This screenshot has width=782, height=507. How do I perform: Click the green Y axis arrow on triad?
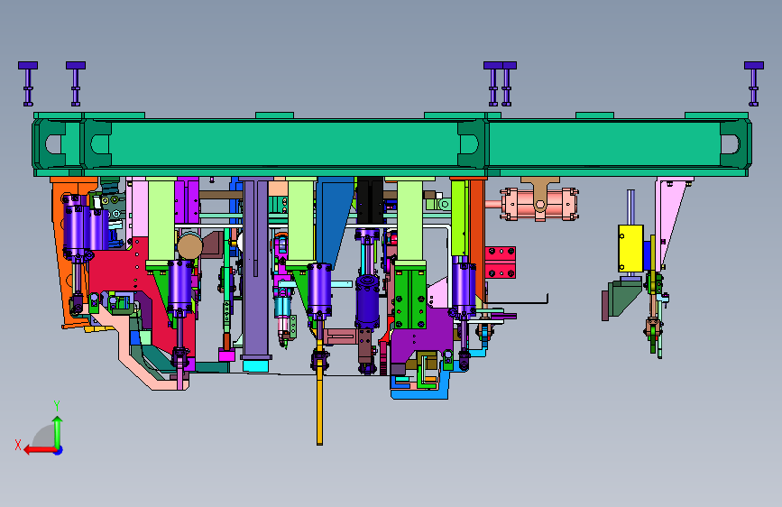(x=58, y=431)
